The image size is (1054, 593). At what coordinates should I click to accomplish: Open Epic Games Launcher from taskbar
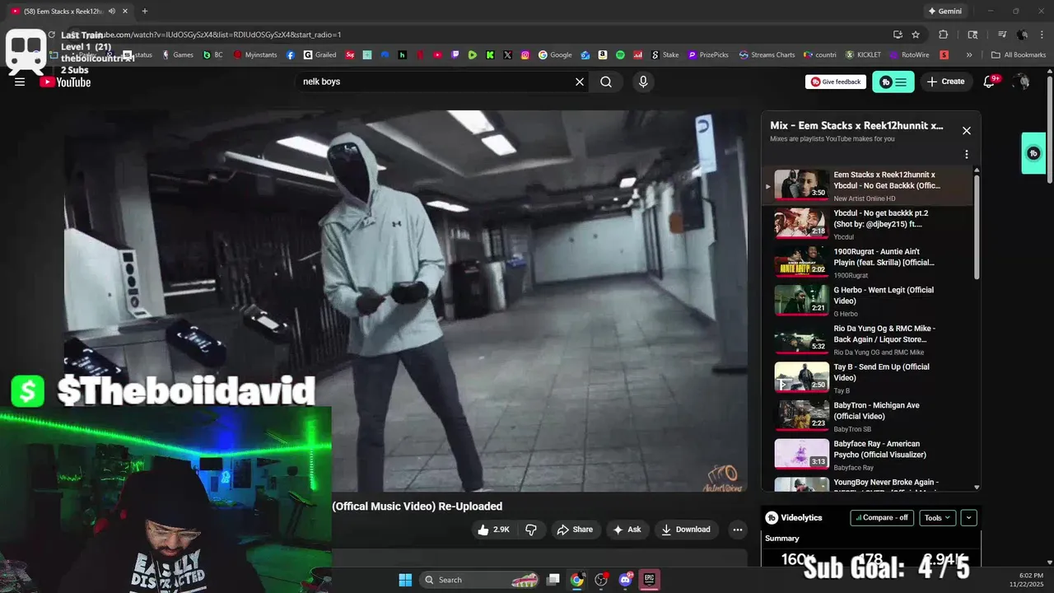tap(650, 580)
